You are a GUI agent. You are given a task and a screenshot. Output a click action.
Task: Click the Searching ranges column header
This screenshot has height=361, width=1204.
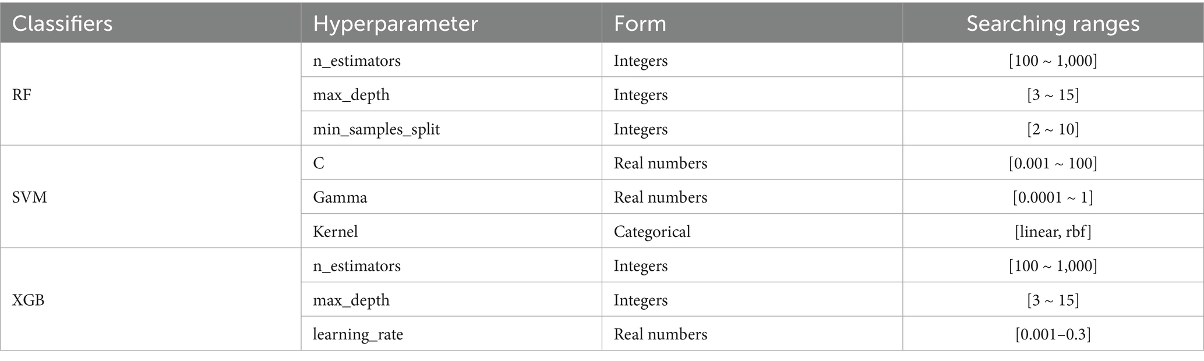pos(1053,23)
